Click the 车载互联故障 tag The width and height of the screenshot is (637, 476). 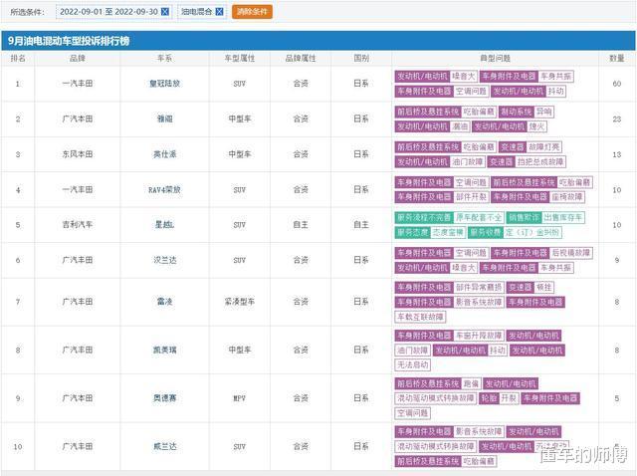point(420,317)
